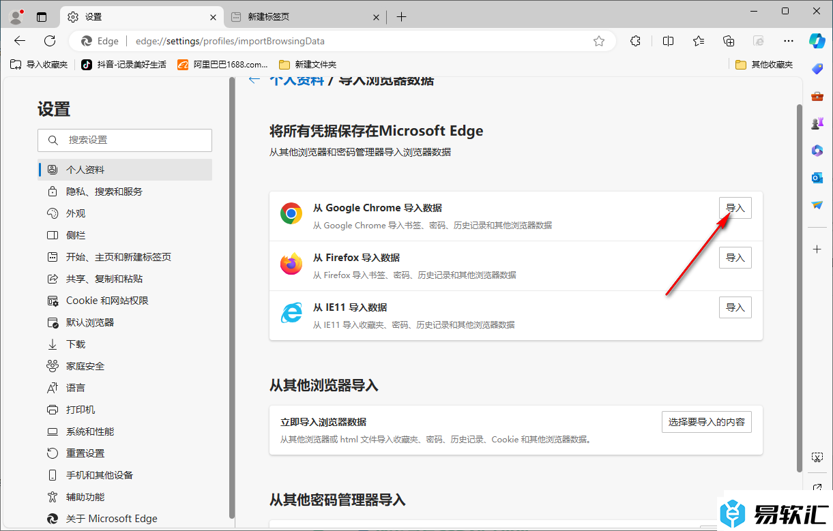This screenshot has height=531, width=833.
Task: Open 外观 settings section
Action: pos(125,213)
